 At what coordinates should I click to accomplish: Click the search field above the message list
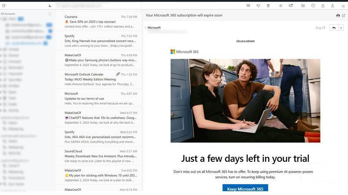pyautogui.click(x=99, y=6)
